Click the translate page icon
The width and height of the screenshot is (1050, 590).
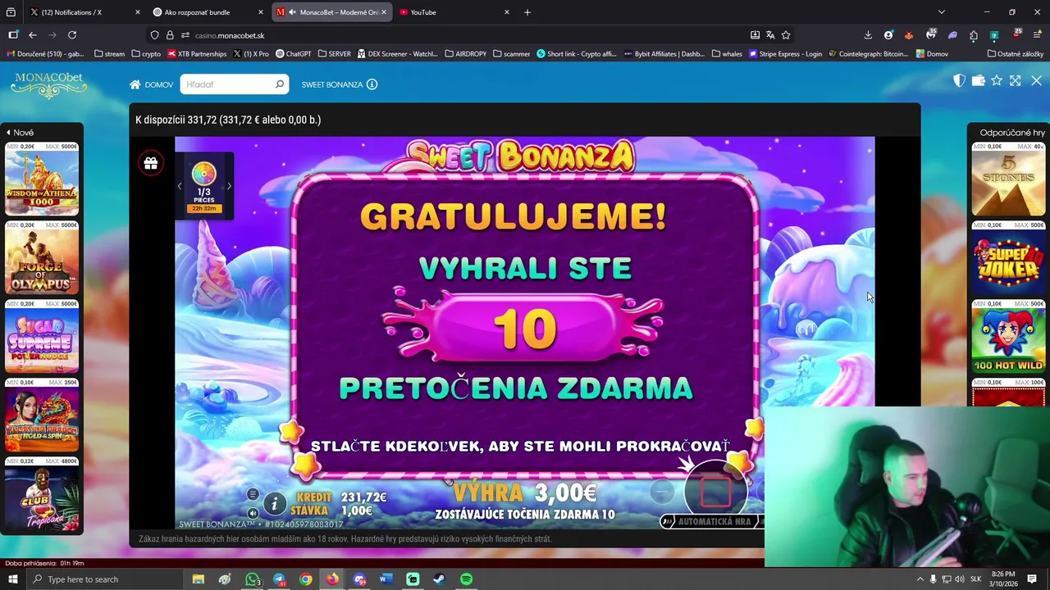pos(770,35)
